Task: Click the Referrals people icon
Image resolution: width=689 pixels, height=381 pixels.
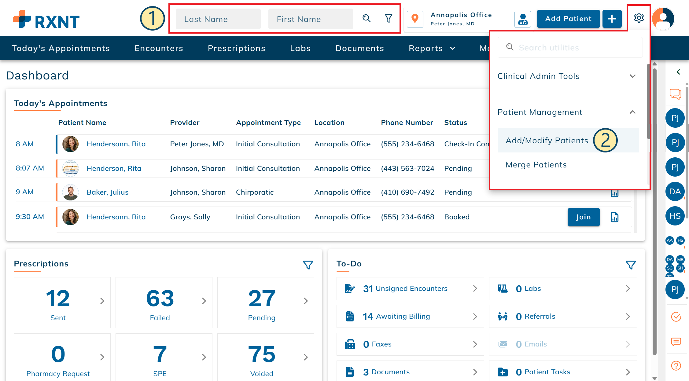Action: coord(503,316)
